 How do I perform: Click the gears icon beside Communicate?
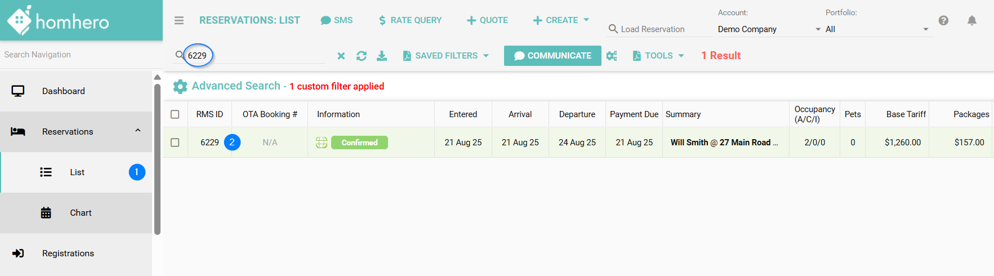tap(612, 56)
